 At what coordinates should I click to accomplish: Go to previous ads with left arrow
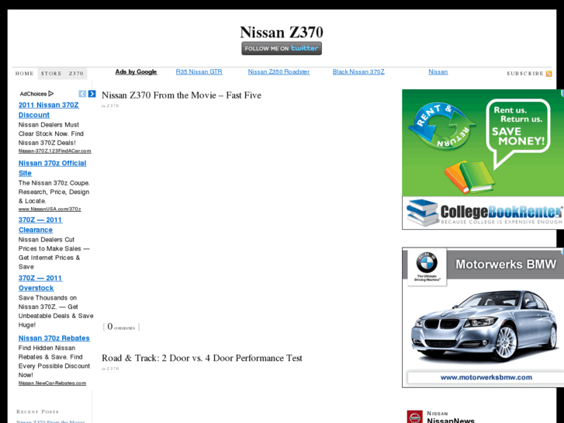click(82, 94)
